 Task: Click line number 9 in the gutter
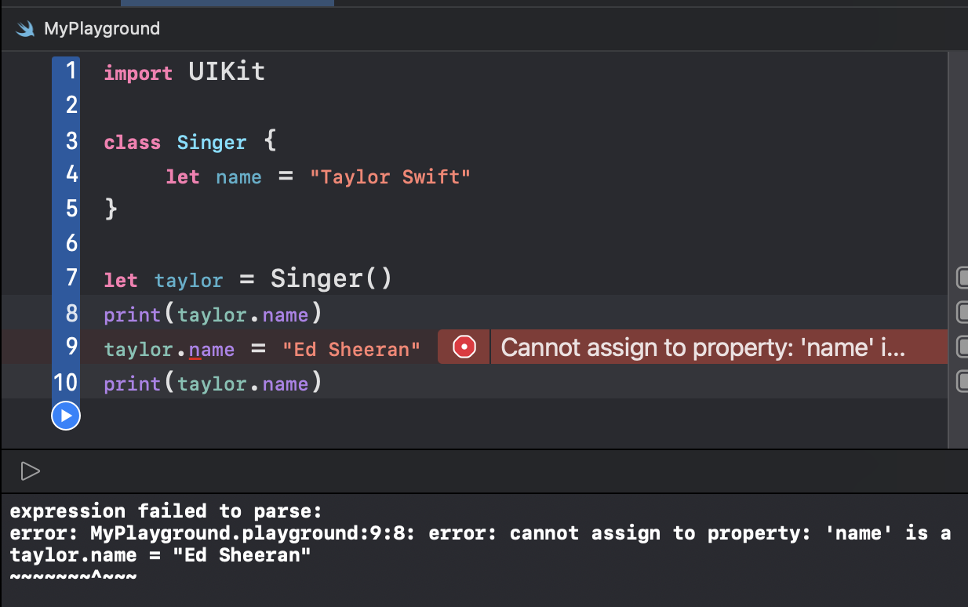71,346
